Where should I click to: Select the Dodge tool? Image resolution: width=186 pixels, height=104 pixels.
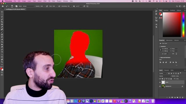(x=2, y=47)
